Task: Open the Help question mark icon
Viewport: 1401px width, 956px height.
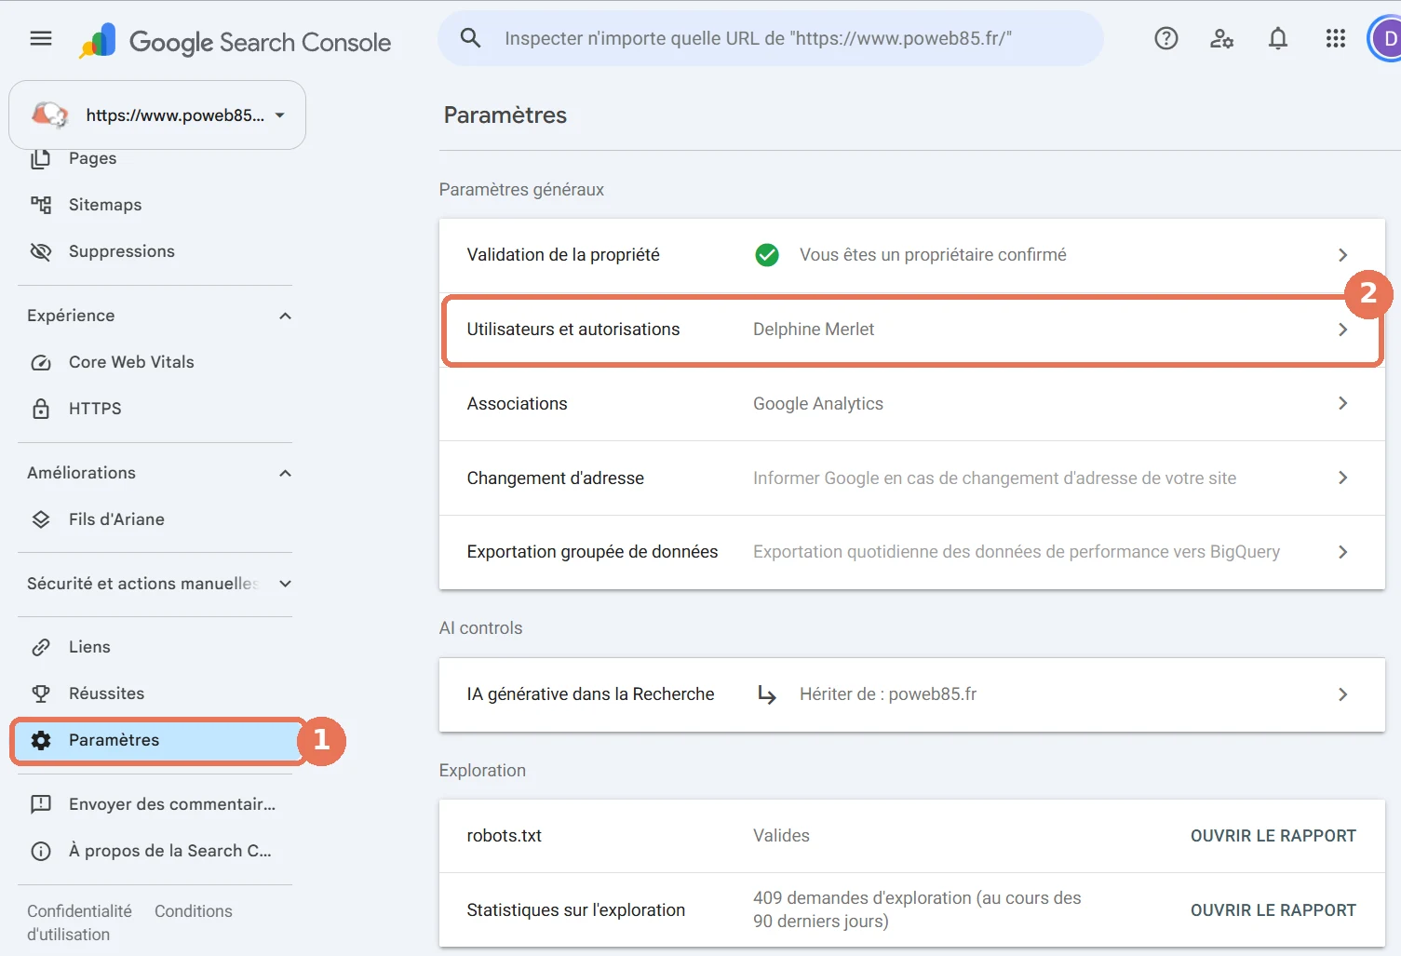Action: tap(1165, 38)
